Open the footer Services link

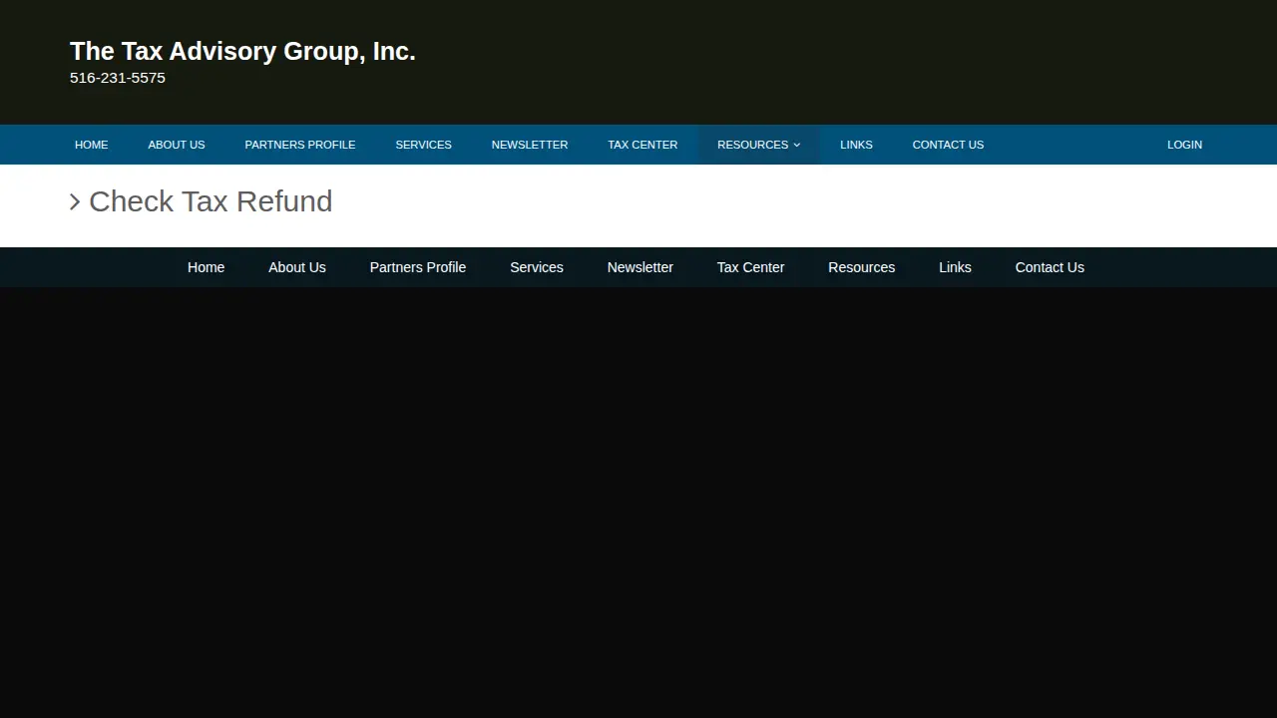coord(537,267)
